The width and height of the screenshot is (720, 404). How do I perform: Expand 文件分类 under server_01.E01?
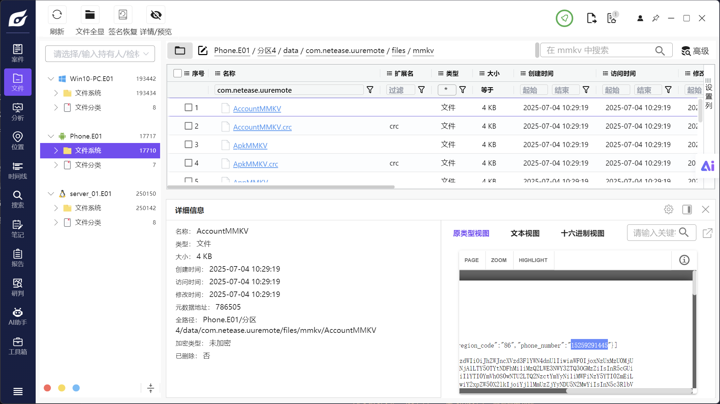click(56, 222)
